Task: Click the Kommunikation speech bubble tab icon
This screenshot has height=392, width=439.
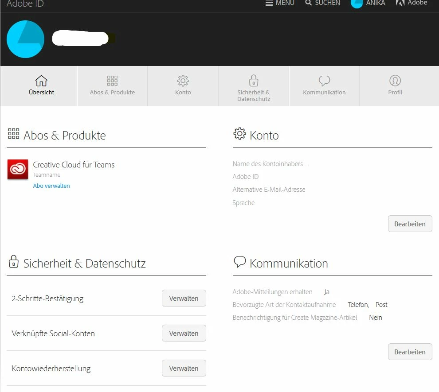Action: (x=324, y=81)
